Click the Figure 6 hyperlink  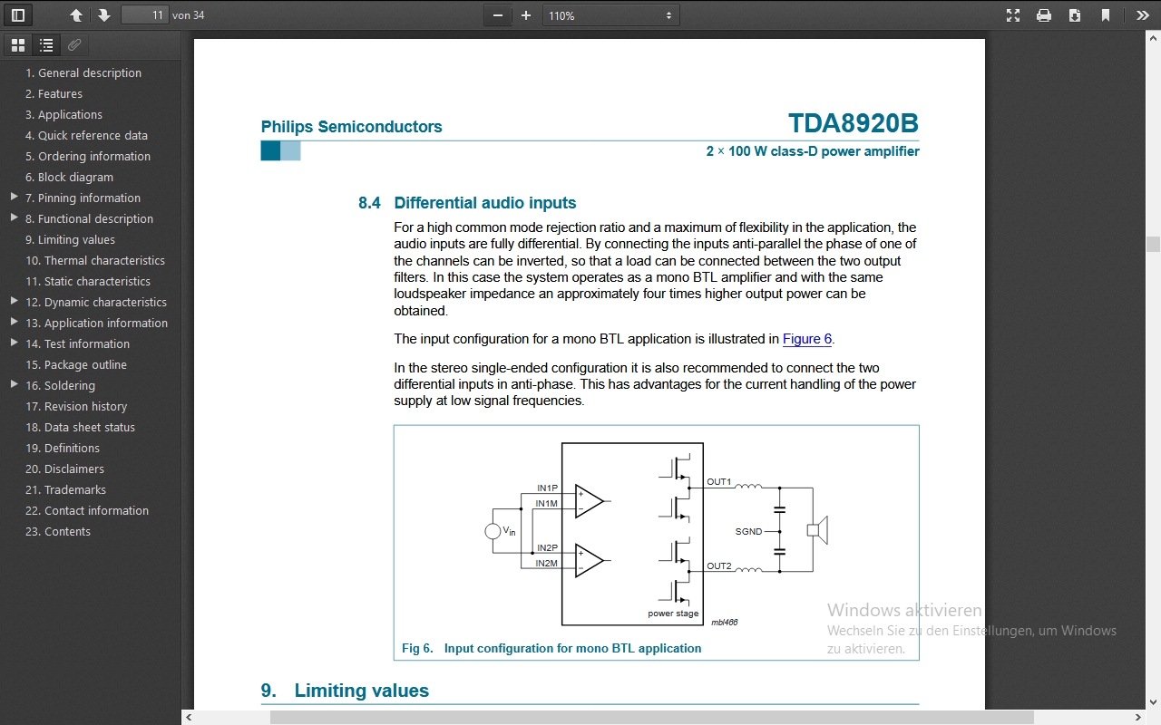pos(806,339)
